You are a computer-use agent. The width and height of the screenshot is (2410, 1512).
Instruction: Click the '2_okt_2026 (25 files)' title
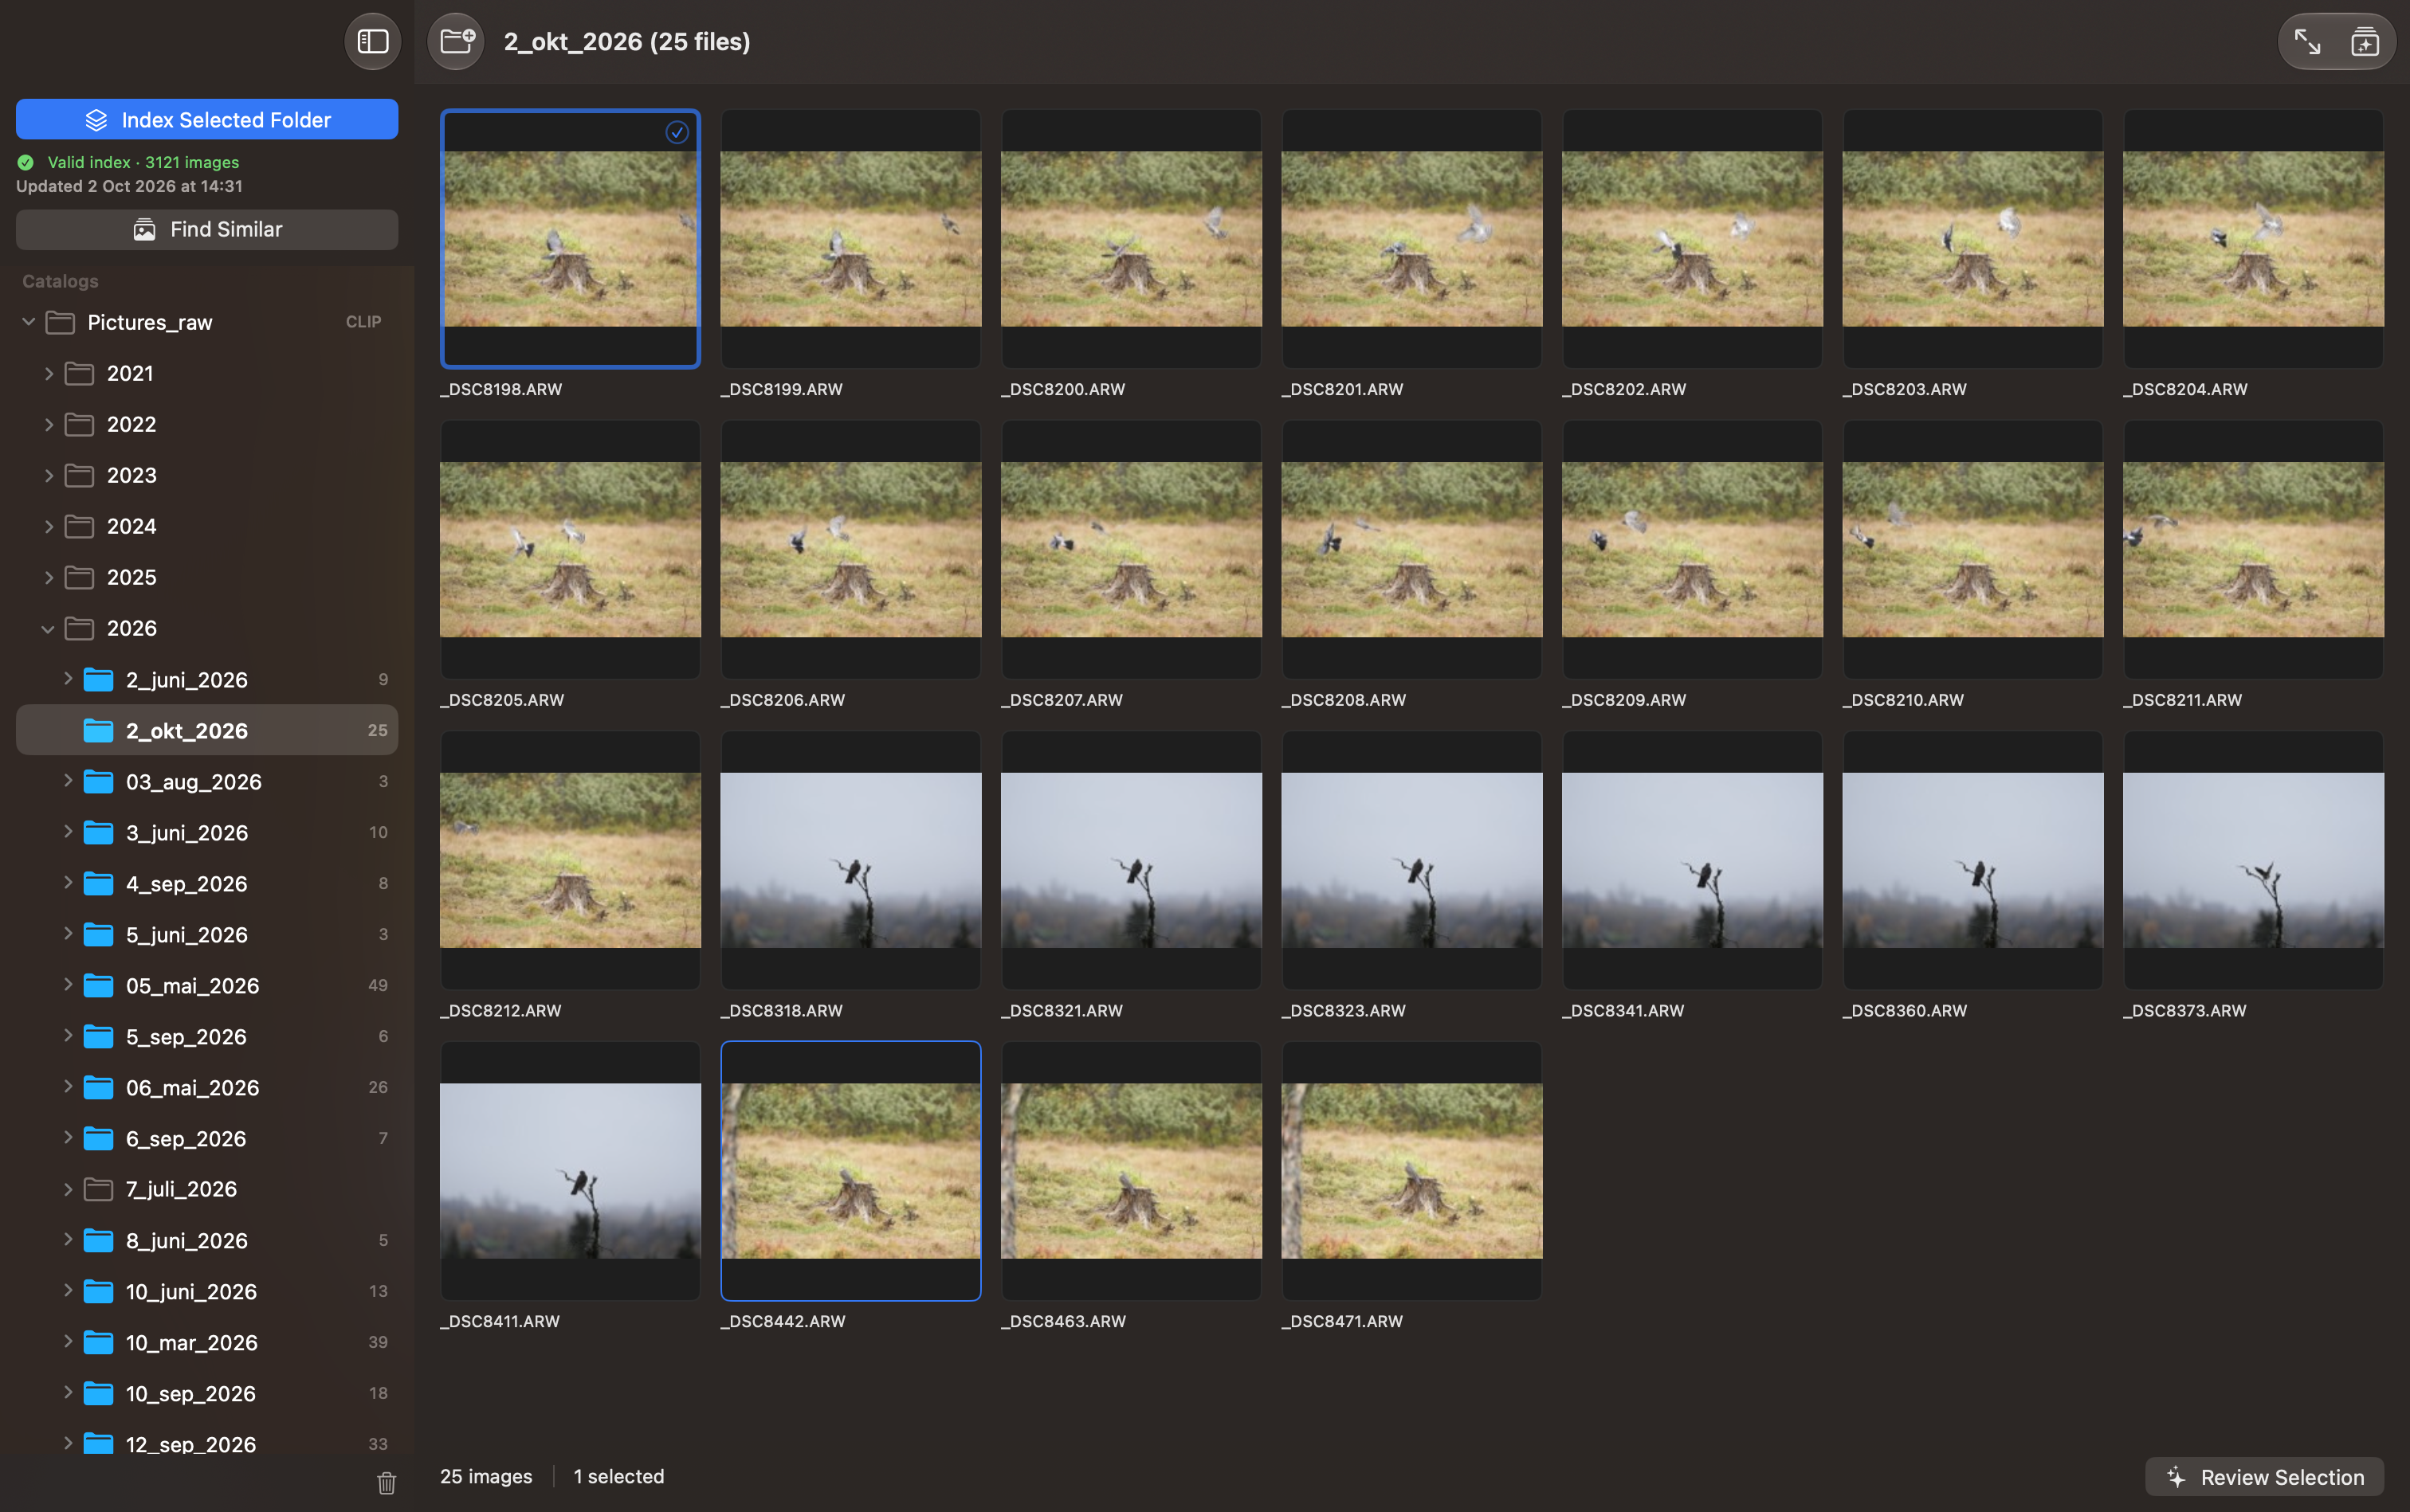click(x=627, y=41)
